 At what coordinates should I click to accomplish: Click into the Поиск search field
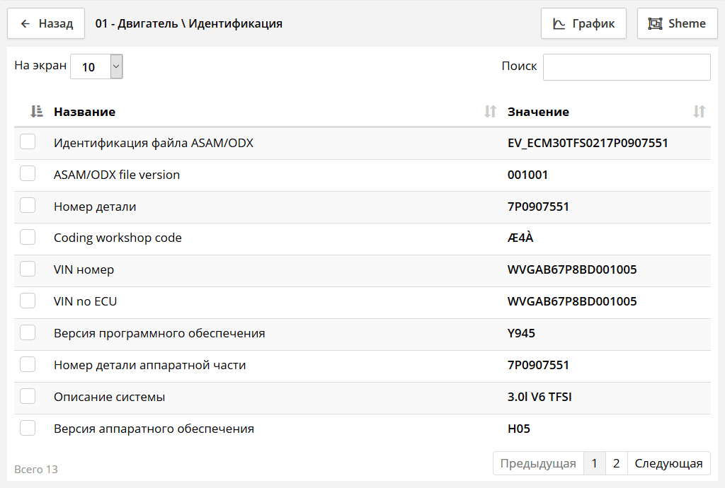tap(626, 66)
